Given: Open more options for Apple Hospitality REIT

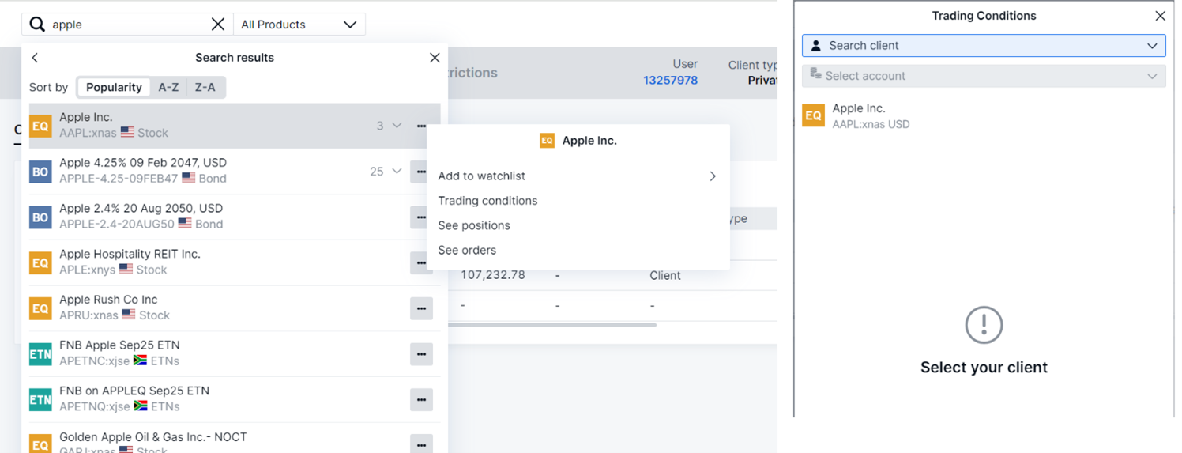Looking at the screenshot, I should point(421,262).
